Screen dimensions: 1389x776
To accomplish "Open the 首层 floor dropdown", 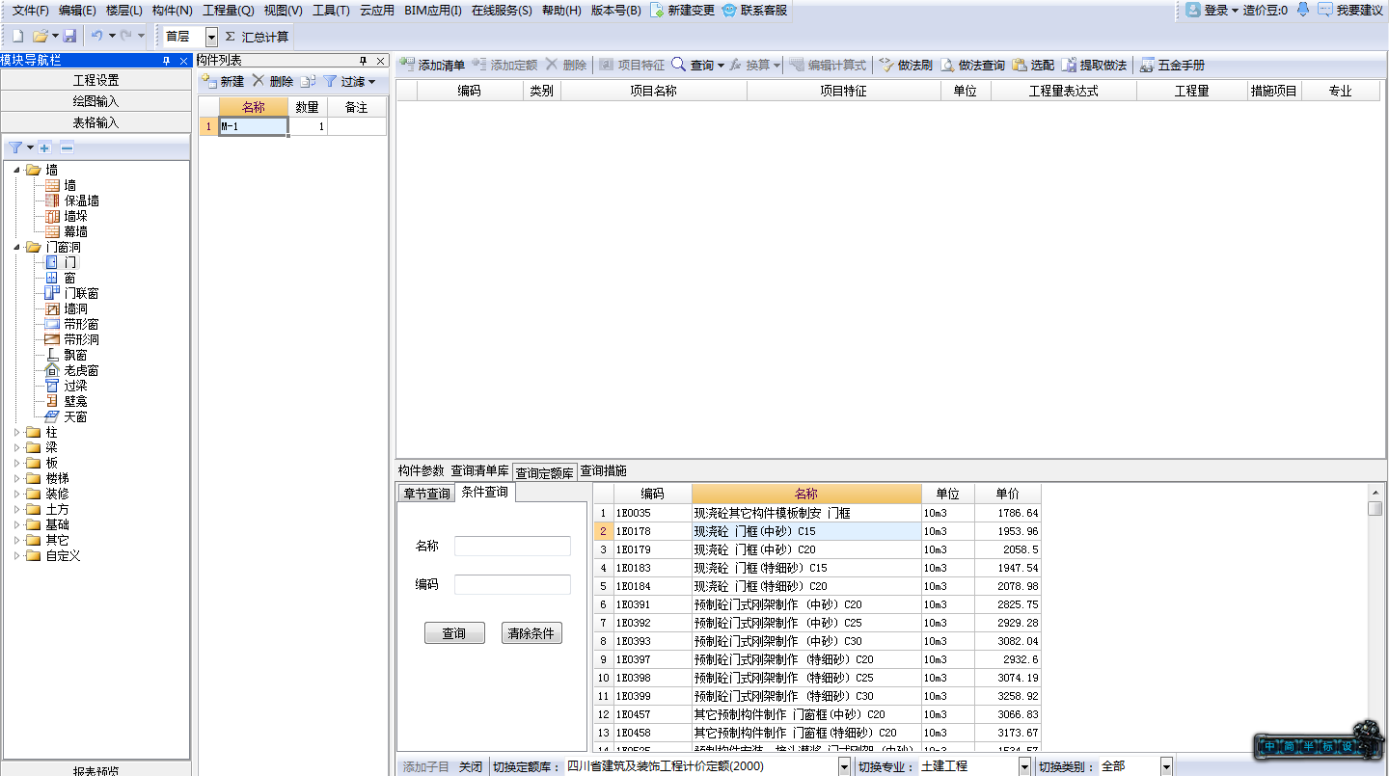I will pyautogui.click(x=212, y=37).
